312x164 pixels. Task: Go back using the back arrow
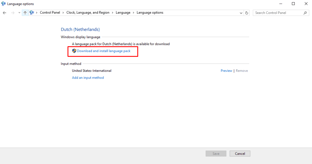[4, 13]
